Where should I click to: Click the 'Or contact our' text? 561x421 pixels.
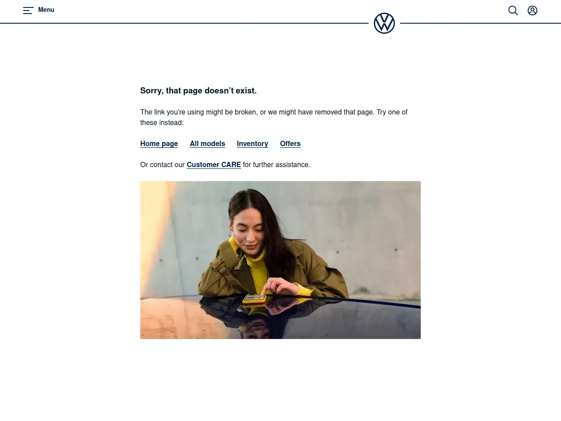(x=163, y=164)
